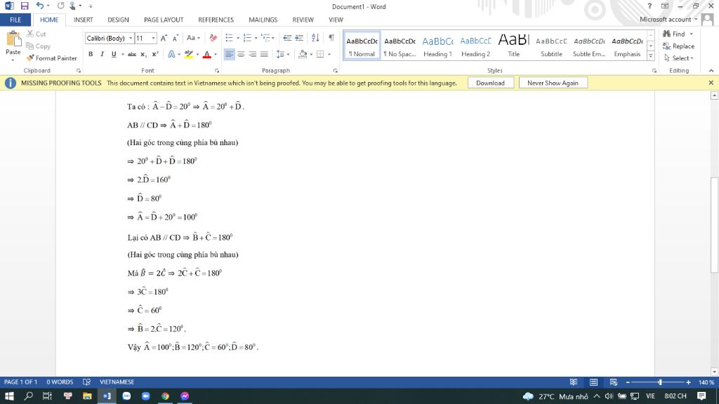Expand the Change Case menu
This screenshot has width=719, height=404.
point(193,38)
